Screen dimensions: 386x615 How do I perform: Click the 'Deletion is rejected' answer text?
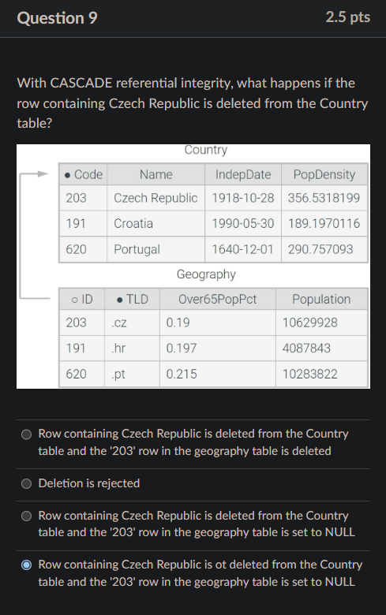tap(89, 483)
